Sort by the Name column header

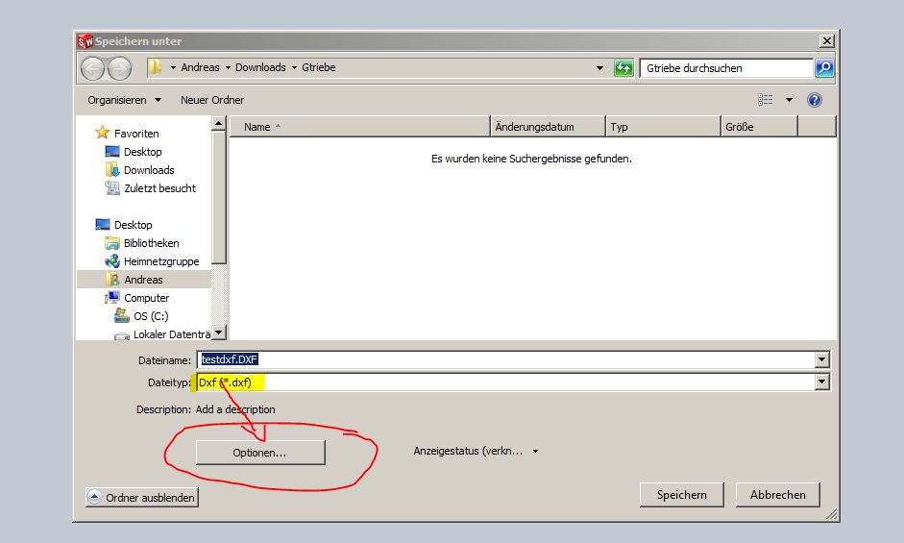tap(359, 126)
